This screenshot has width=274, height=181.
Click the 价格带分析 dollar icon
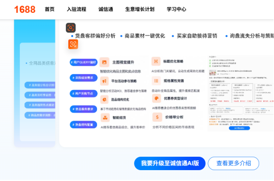157,117
